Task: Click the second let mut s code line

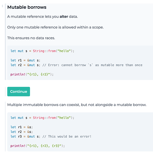Action: coord(42,118)
